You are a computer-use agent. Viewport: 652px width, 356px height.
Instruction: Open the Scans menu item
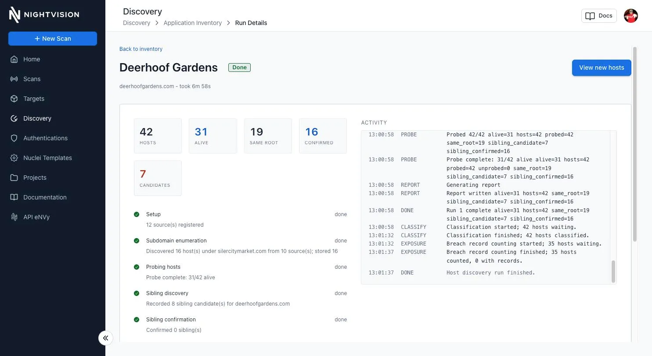[x=53, y=79]
